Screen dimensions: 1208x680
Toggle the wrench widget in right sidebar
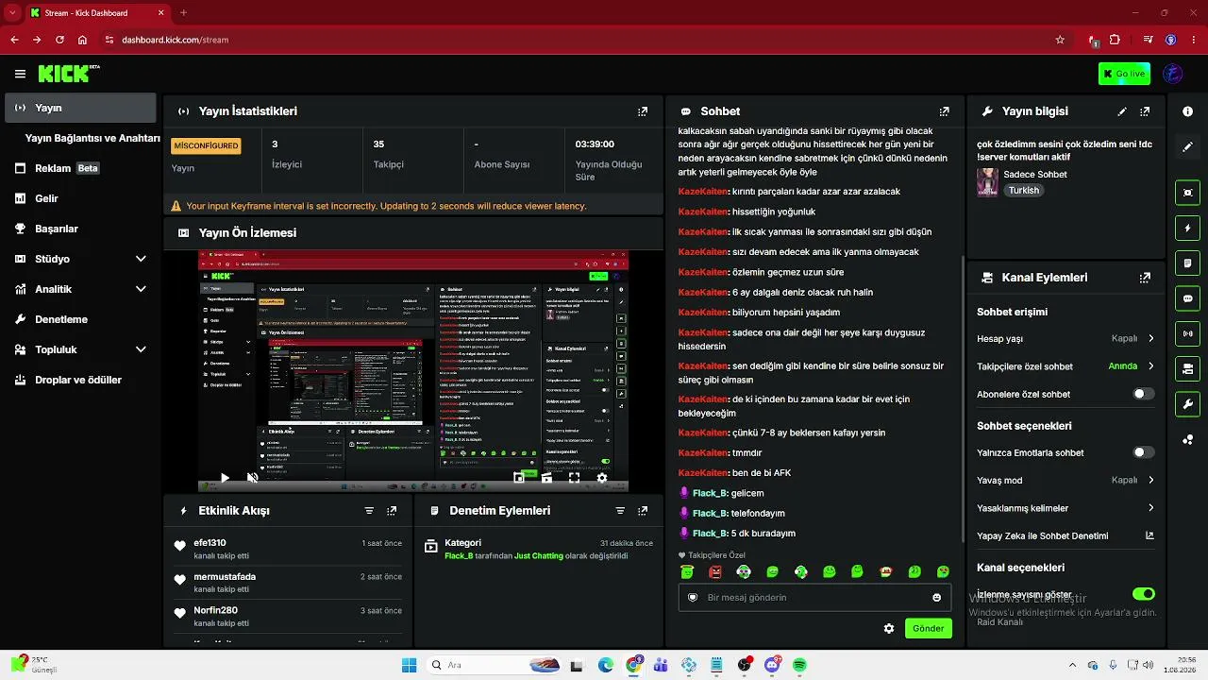point(1187,404)
